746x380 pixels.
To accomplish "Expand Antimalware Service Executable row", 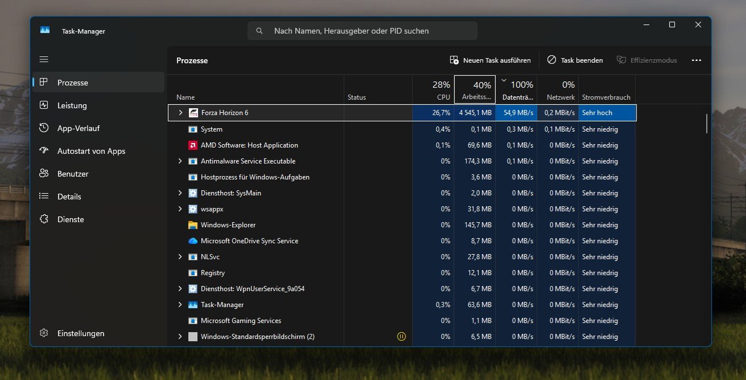I will tap(180, 161).
